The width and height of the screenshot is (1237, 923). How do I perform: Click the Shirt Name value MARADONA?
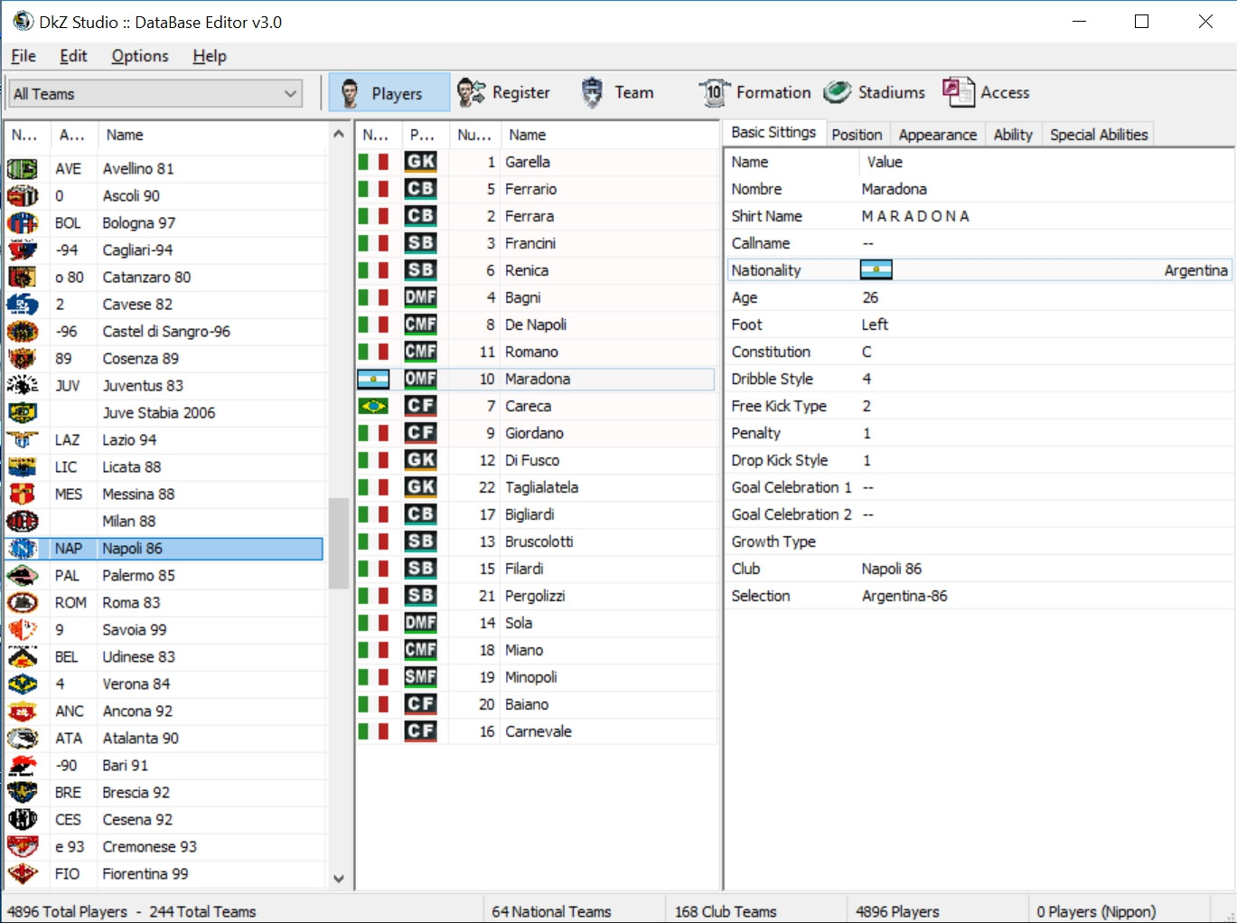pos(915,216)
